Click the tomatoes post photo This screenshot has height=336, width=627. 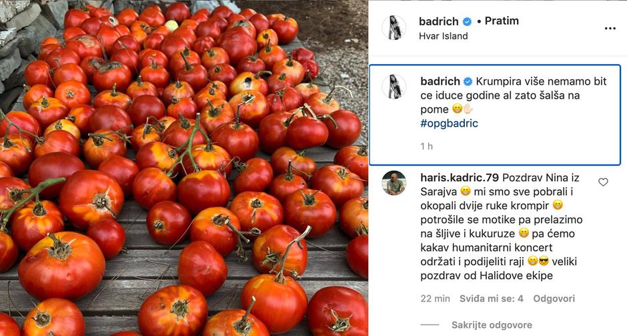184,168
